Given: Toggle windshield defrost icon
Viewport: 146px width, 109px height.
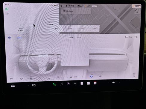Looking at the screenshot, I should click(21, 79).
